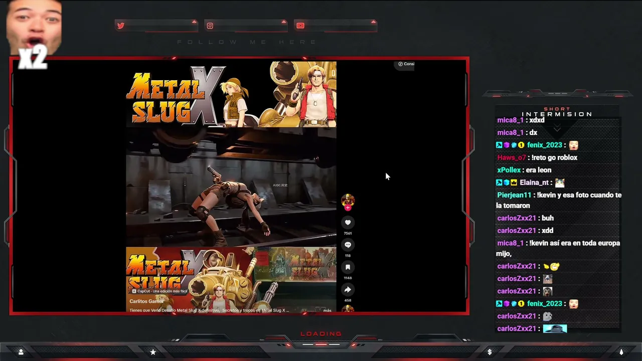
Task: Click the streamer webcam thumbnail
Action: pyautogui.click(x=34, y=28)
